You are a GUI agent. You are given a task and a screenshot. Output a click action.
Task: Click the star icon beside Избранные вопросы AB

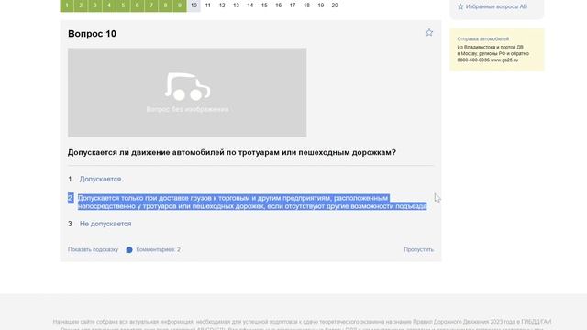(460, 6)
